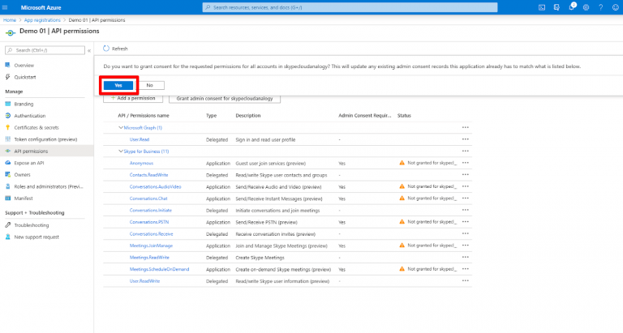Image resolution: width=623 pixels, height=333 pixels.
Task: Open the notifications bell
Action: (x=571, y=7)
